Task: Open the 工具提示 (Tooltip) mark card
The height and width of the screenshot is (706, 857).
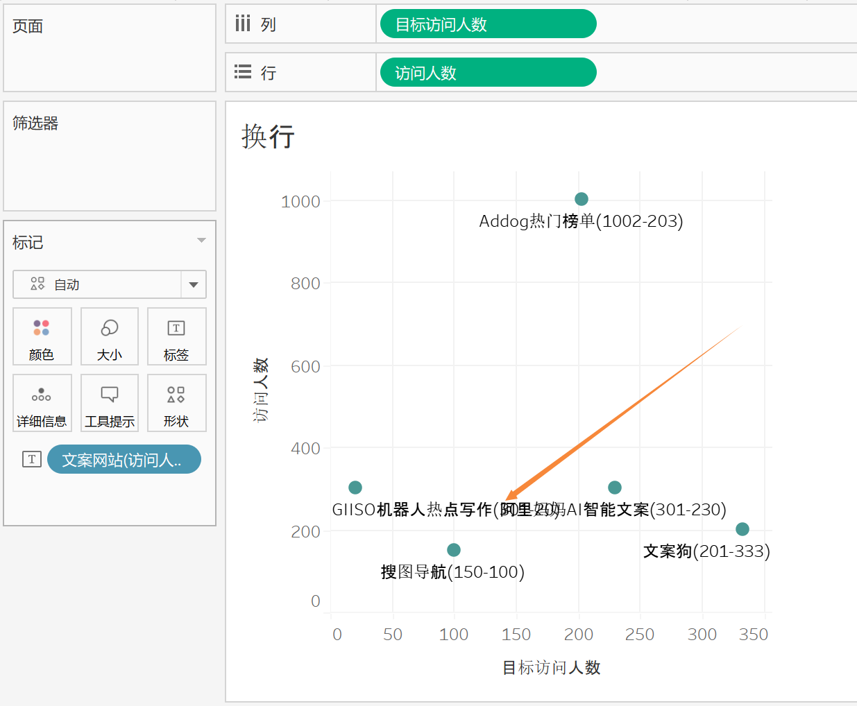Action: tap(110, 403)
